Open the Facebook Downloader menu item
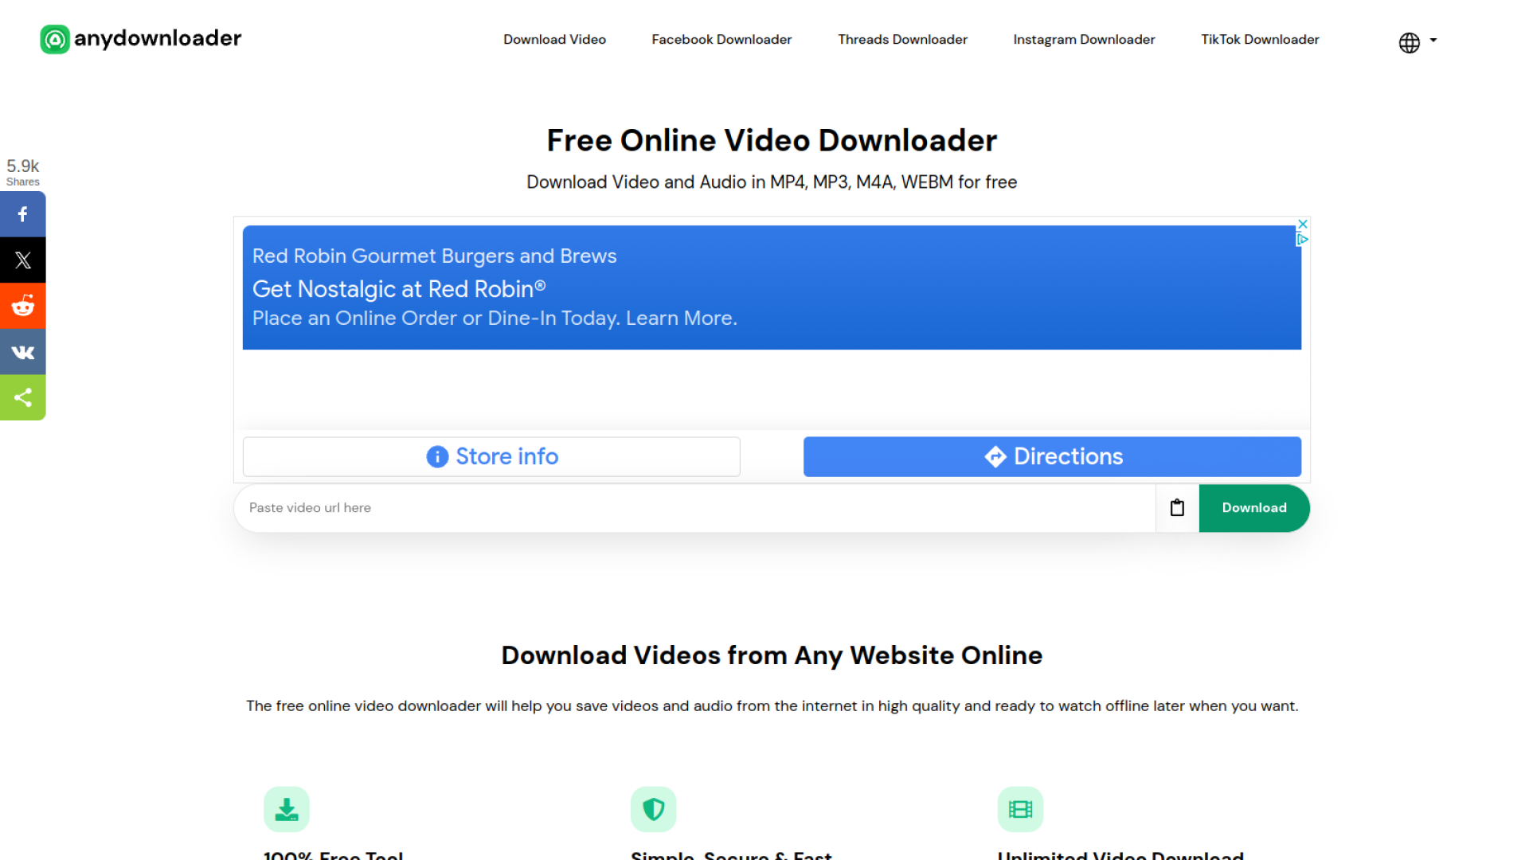1529x860 pixels. pyautogui.click(x=721, y=39)
